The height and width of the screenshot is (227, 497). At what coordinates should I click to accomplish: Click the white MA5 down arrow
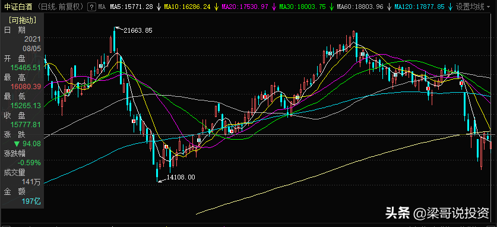pyautogui.click(x=159, y=7)
